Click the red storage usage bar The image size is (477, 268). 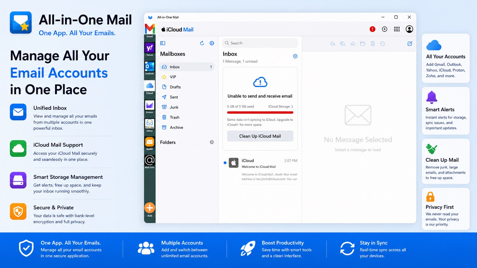(260, 112)
